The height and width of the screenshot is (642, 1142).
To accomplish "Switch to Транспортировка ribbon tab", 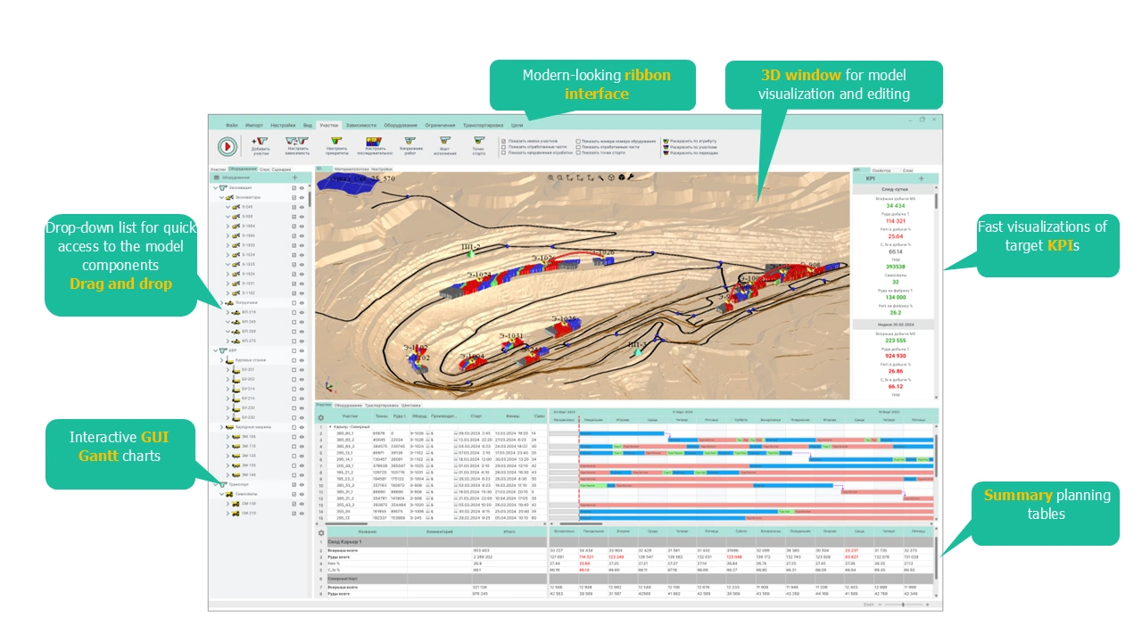I will 484,126.
